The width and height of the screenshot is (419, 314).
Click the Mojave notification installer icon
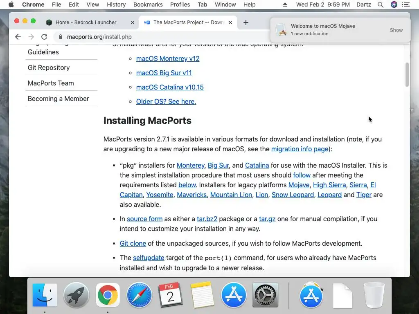pos(282,30)
